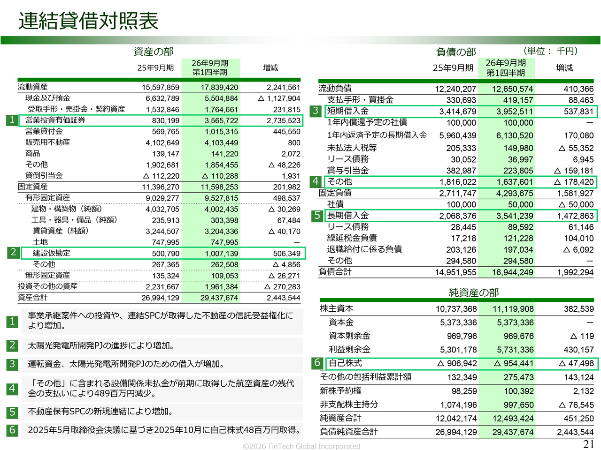The image size is (601, 450).
Task: Click the 負債の部 section heading
Action: (455, 52)
